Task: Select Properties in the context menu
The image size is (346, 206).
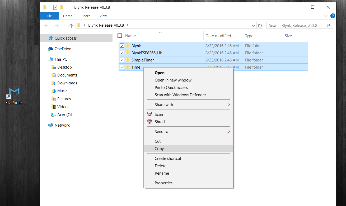Action: click(163, 183)
